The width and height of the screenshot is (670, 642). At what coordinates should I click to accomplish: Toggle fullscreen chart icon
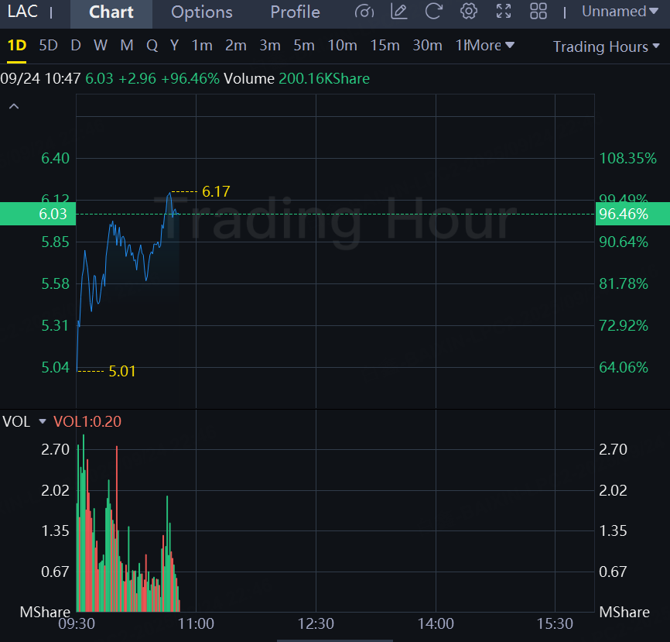click(x=504, y=12)
